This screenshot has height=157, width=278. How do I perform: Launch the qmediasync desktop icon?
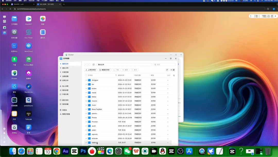pos(29,100)
